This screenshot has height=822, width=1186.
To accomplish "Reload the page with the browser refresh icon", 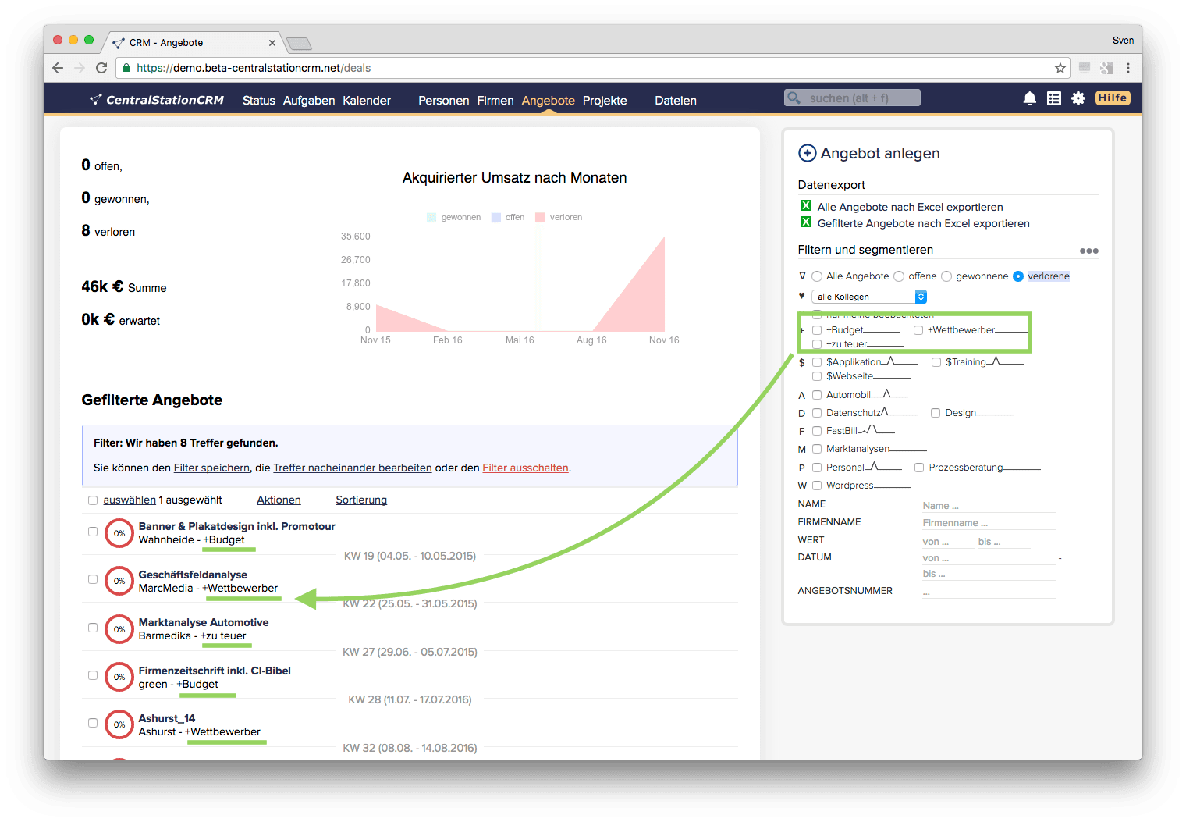I will click(x=101, y=68).
